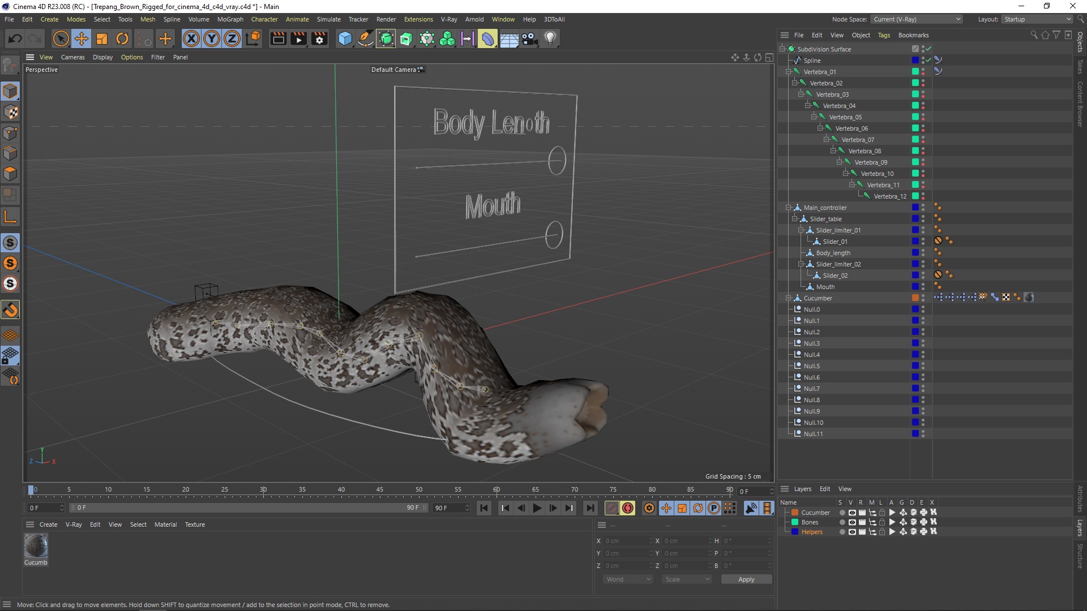This screenshot has height=611, width=1087.
Task: Select the Scale tool icon
Action: tap(101, 38)
